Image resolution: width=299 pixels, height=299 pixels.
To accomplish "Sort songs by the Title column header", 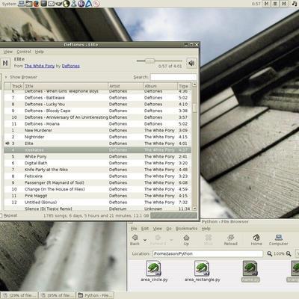I will pyautogui.click(x=66, y=86).
